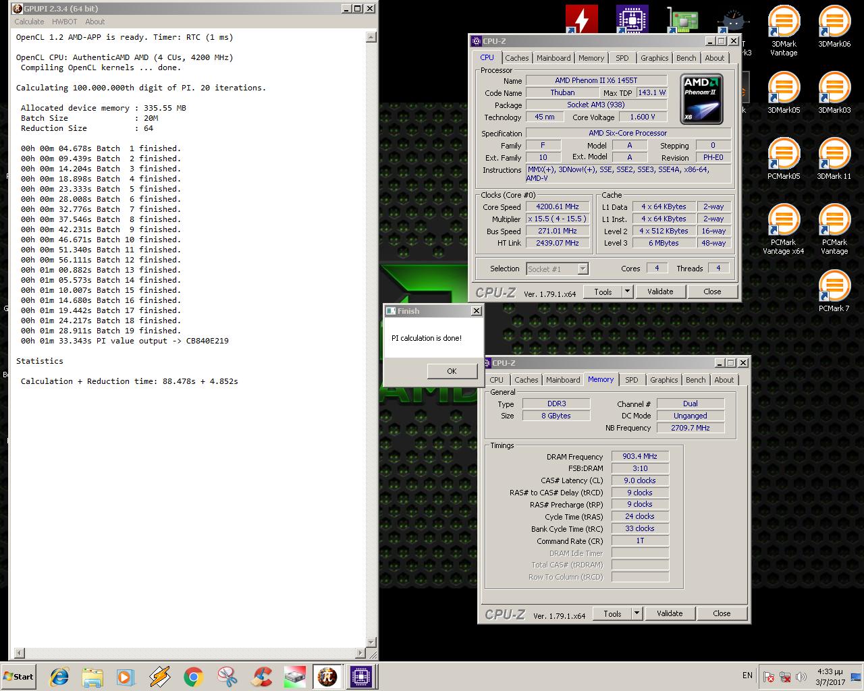
Task: Click Tools button in top CPU-Z window
Action: tap(603, 292)
